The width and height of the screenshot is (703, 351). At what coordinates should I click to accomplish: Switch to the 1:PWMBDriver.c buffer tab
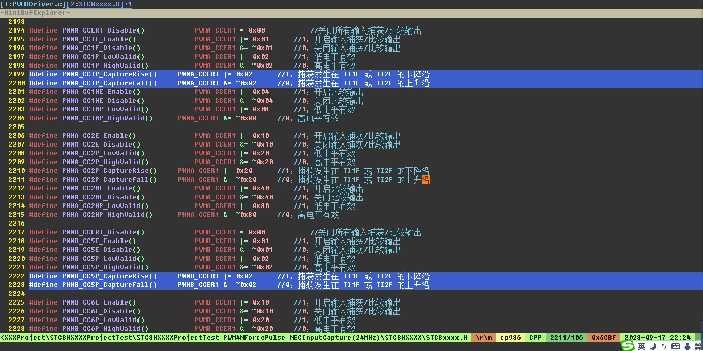[33, 4]
